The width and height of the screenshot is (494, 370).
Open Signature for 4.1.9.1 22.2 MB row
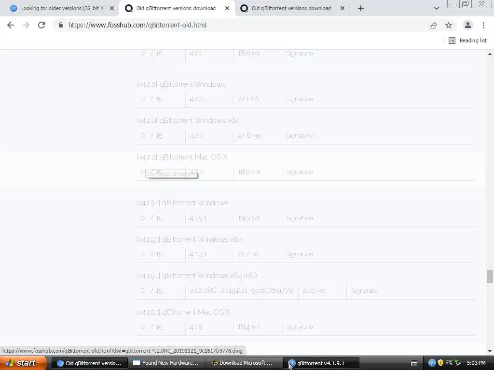299,254
